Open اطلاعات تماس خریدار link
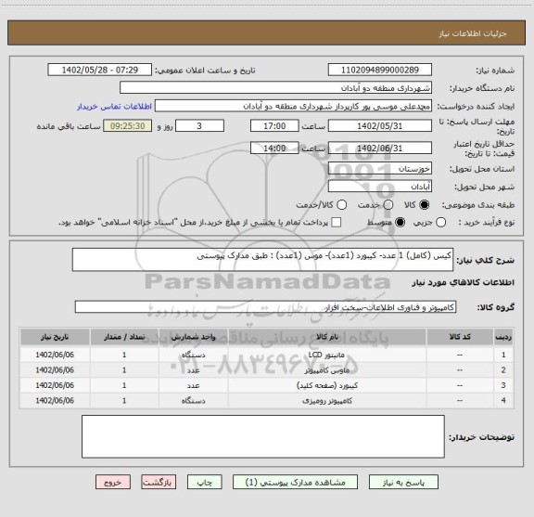Screen dimensions: 534x517 (114, 107)
